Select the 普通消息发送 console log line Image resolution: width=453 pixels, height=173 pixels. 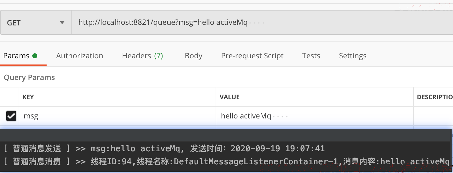point(164,149)
